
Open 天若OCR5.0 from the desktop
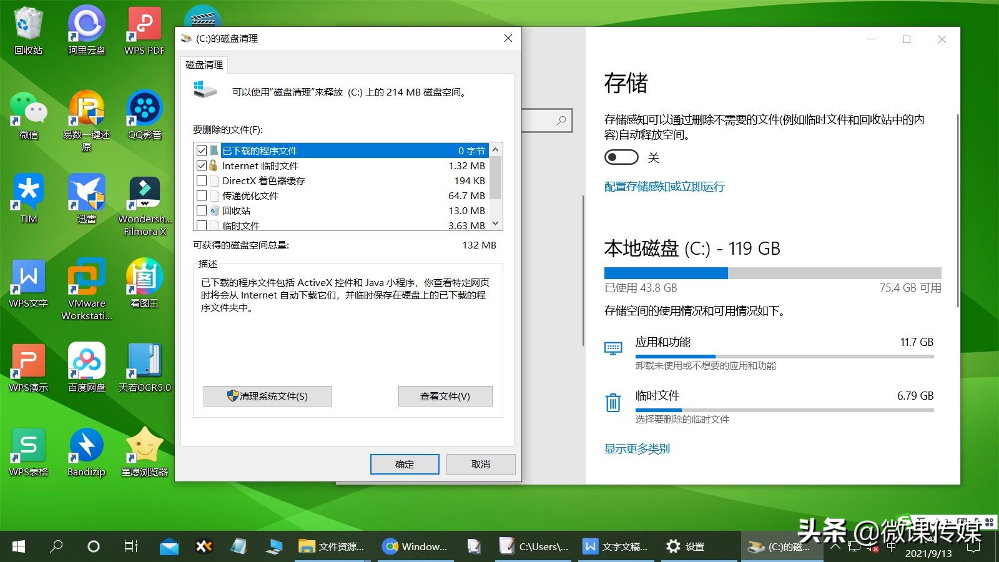143,362
